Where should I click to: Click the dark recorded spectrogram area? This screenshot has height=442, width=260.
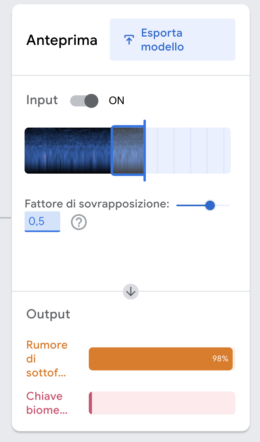[x=67, y=151]
